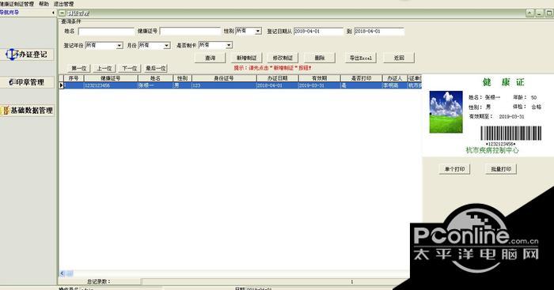Screen dimensions: 554x290
Task: Click the 登记日期从 start date field
Action: click(x=318, y=32)
